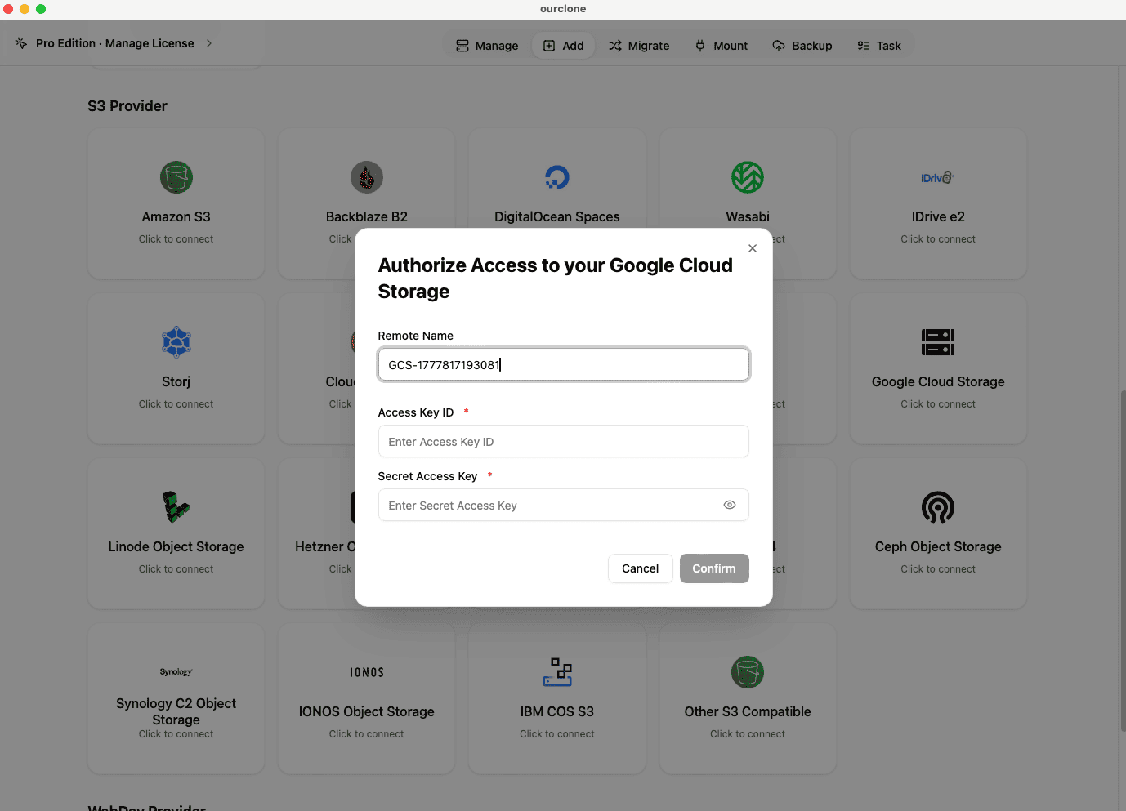Click the Authorize Access dialog heading

click(x=556, y=279)
